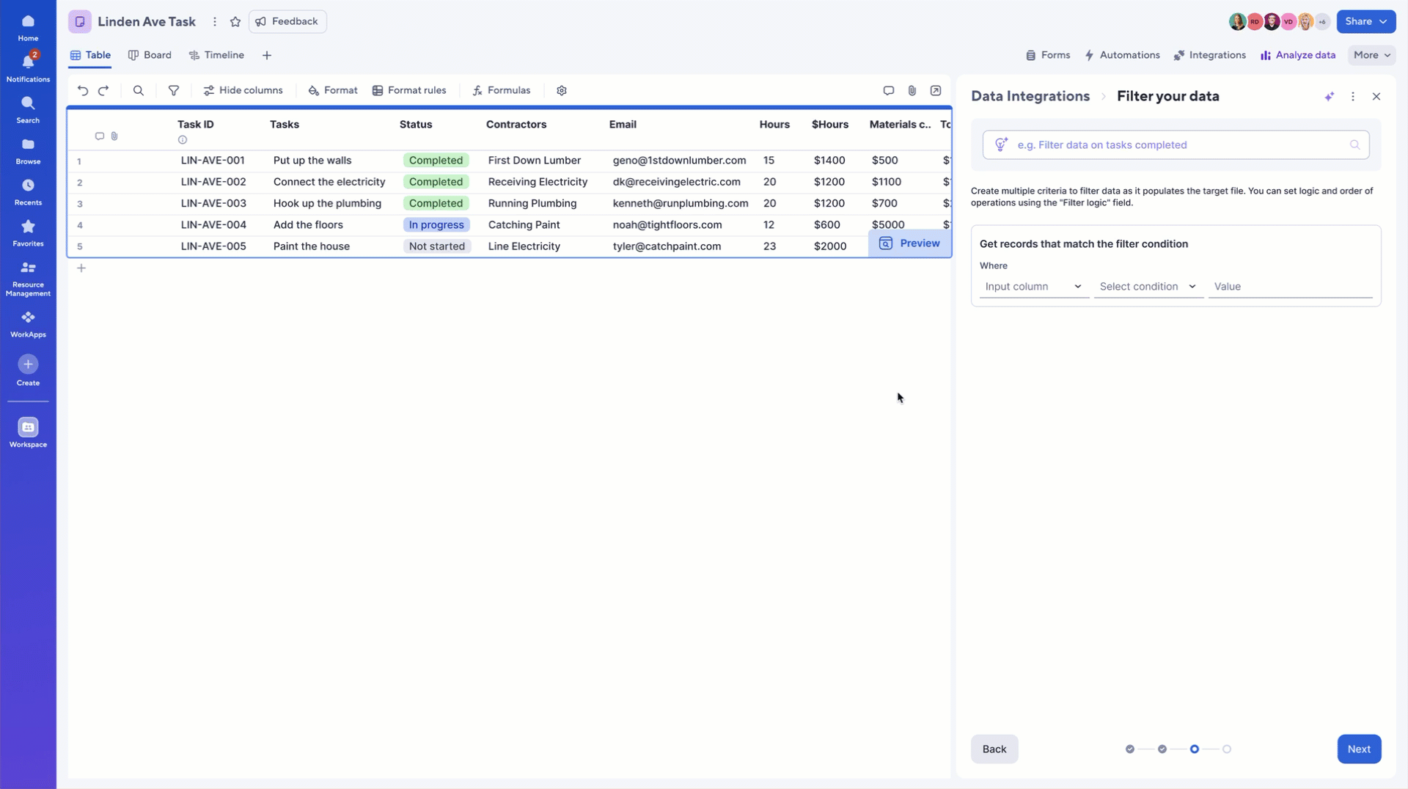This screenshot has width=1408, height=789.
Task: Expand the Input column dropdown
Action: pyautogui.click(x=1033, y=287)
